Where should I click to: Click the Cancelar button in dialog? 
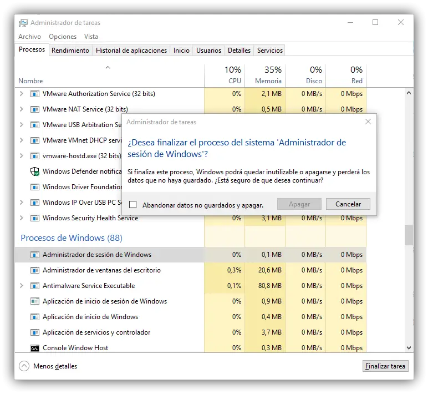[x=348, y=204]
